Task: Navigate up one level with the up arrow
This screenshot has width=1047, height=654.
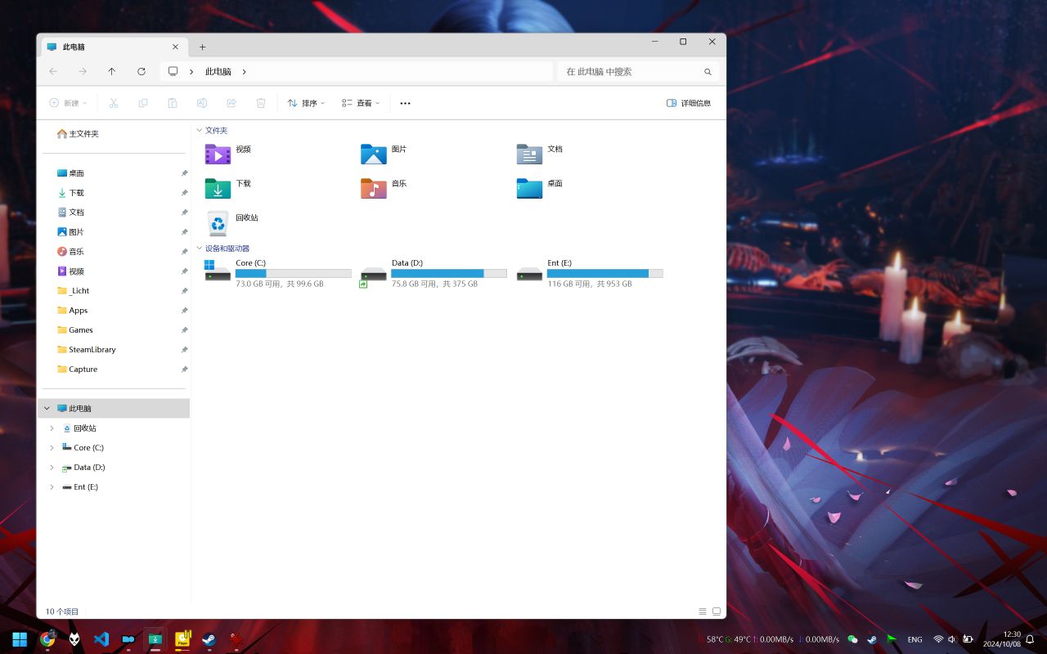Action: pyautogui.click(x=112, y=71)
